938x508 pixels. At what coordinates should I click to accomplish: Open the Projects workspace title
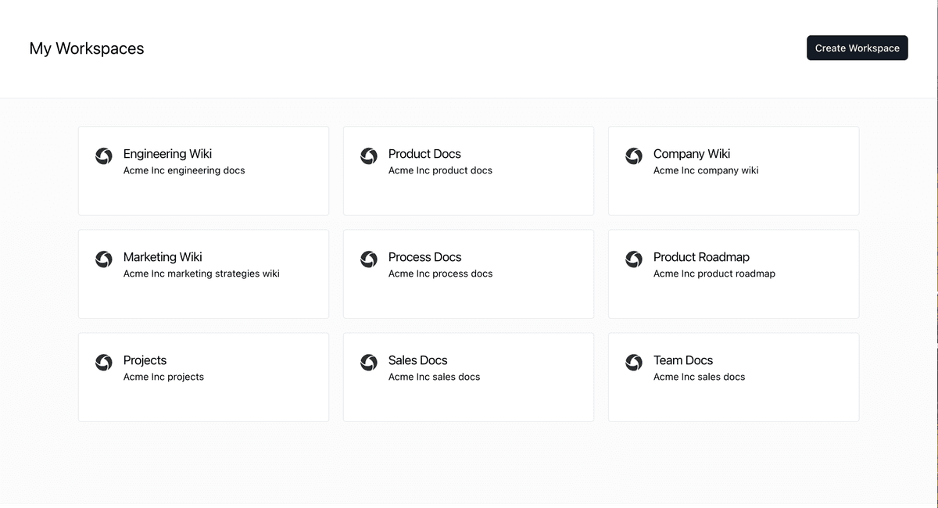pyautogui.click(x=145, y=360)
